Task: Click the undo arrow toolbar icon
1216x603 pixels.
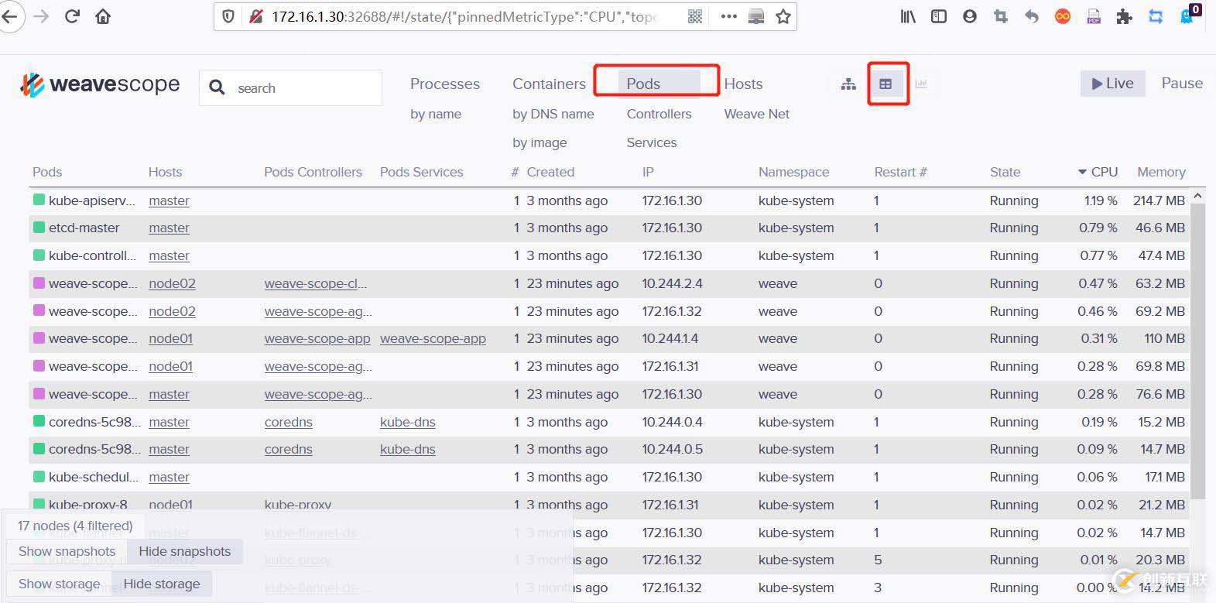Action: point(1032,16)
